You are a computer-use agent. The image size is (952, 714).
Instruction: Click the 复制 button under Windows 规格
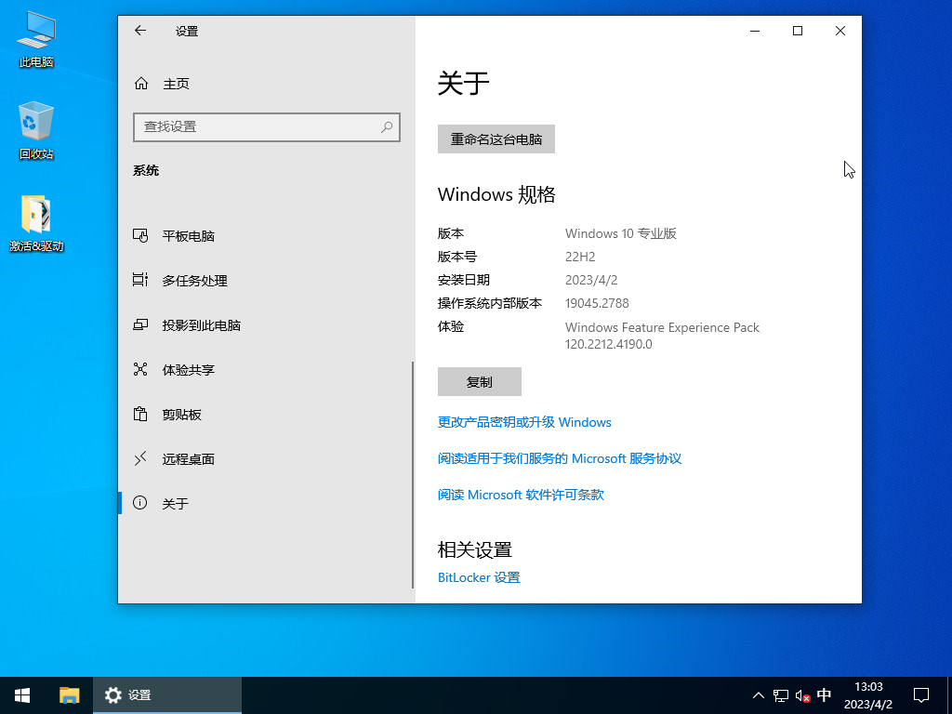click(x=480, y=381)
